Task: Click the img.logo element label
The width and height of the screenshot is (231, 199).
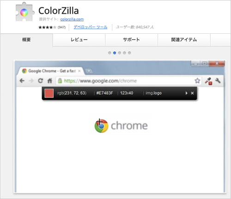Action: pyautogui.click(x=153, y=93)
